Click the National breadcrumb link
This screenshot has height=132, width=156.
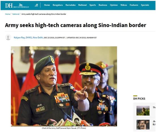(x=16, y=14)
